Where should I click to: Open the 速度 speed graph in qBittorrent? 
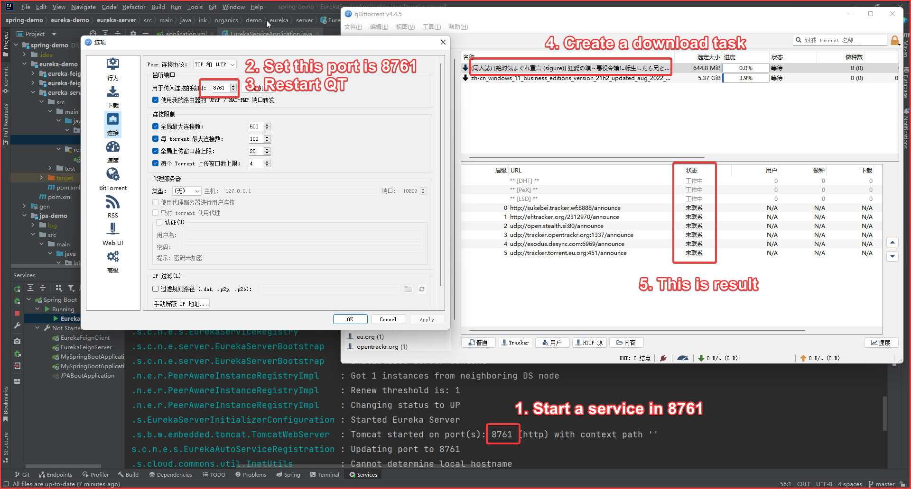tap(881, 342)
